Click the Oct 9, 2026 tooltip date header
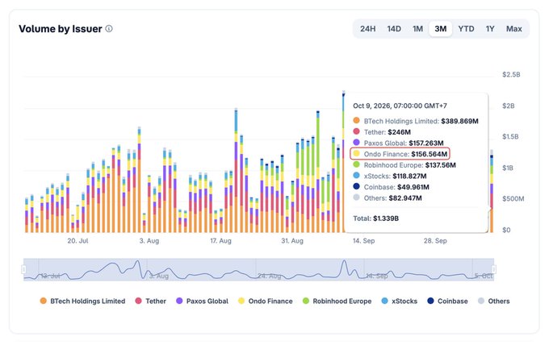Screen dimensions: 549x345 [x=400, y=106]
